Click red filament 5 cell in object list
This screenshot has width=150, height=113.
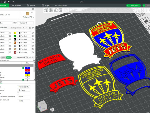tap(27, 70)
